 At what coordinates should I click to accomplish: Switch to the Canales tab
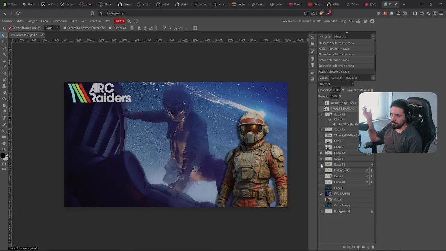pyautogui.click(x=336, y=78)
